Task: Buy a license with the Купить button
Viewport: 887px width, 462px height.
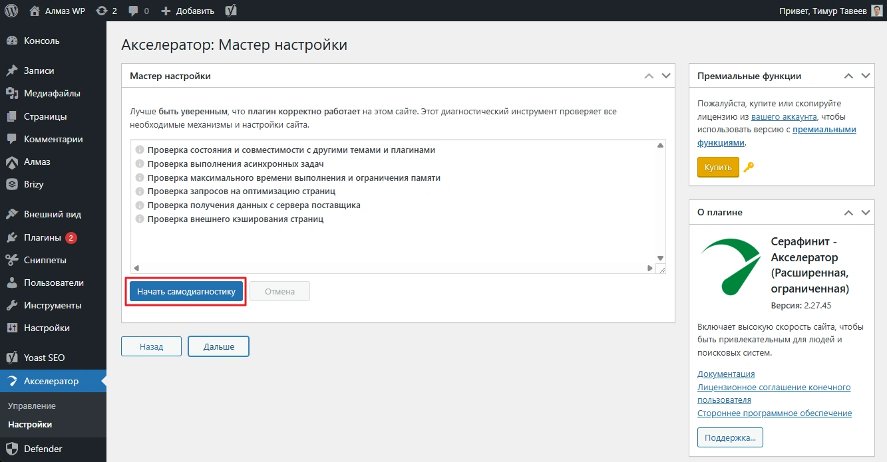Action: click(718, 167)
